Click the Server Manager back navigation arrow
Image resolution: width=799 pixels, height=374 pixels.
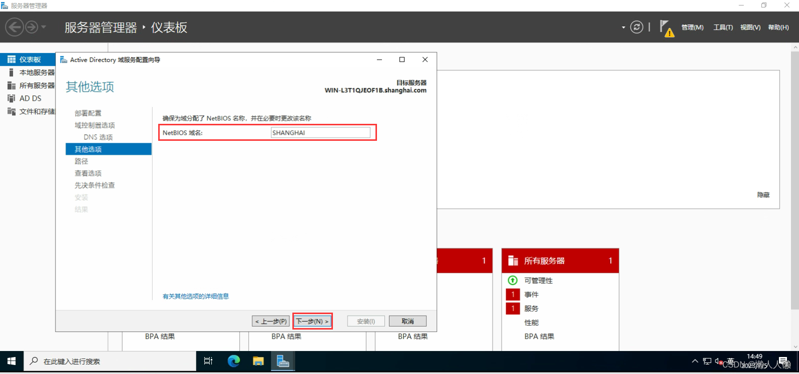pyautogui.click(x=15, y=27)
